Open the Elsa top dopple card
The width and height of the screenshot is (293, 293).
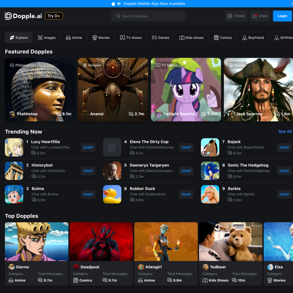(x=278, y=254)
